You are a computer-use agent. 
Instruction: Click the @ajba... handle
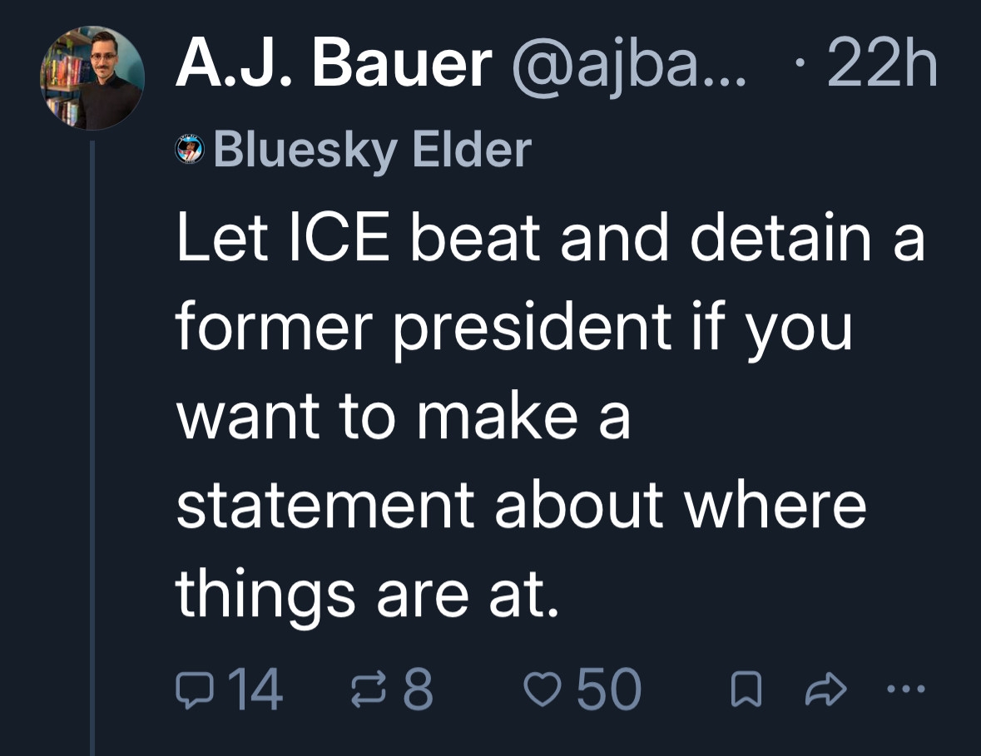[629, 65]
